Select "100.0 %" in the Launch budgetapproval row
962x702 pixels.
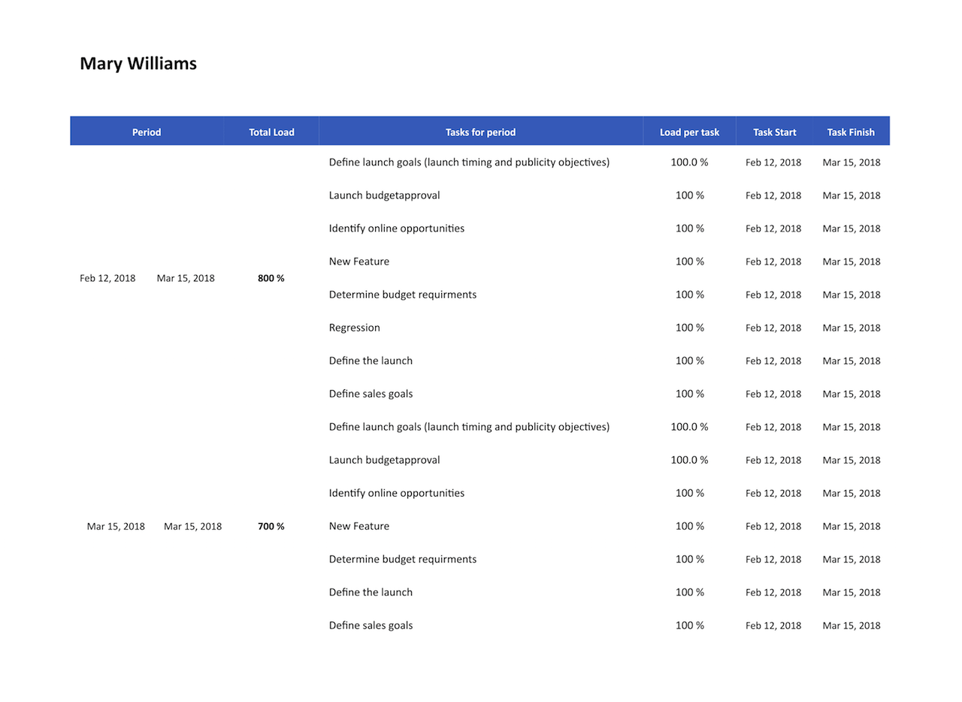coord(690,460)
